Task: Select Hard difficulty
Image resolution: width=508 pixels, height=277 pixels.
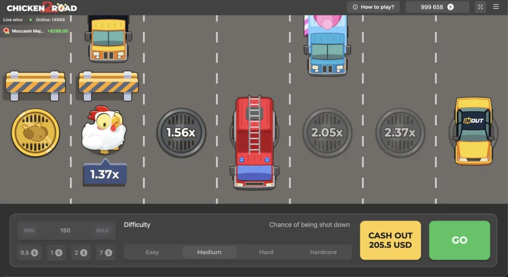Action: pyautogui.click(x=266, y=252)
